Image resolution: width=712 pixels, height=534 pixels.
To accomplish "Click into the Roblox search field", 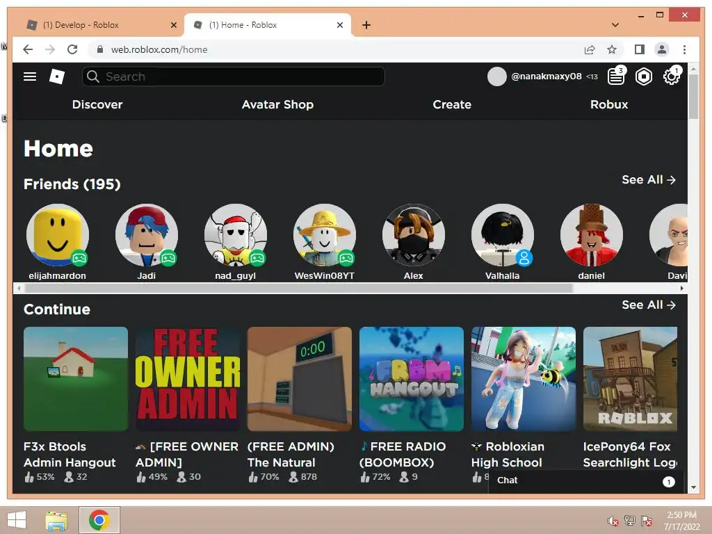I will (234, 76).
